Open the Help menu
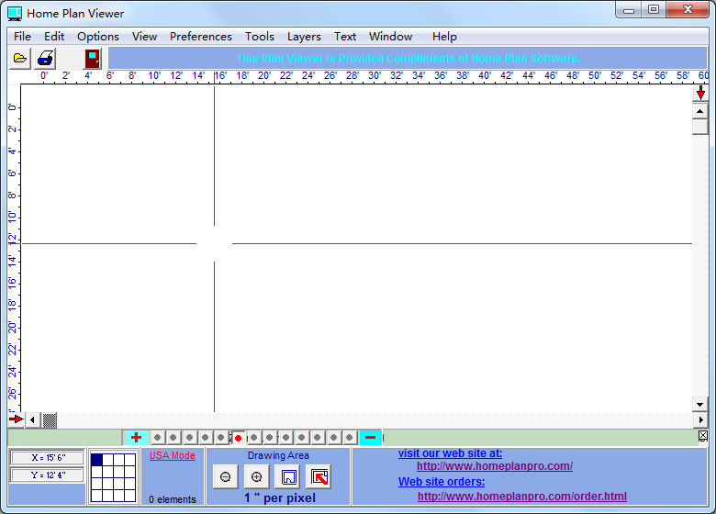 coord(445,37)
